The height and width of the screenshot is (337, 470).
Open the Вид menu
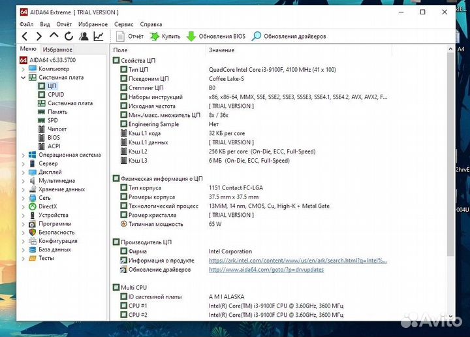[44, 24]
